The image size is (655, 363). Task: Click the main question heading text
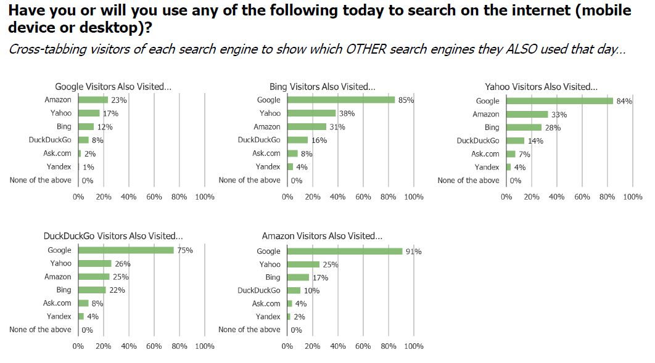pyautogui.click(x=319, y=18)
